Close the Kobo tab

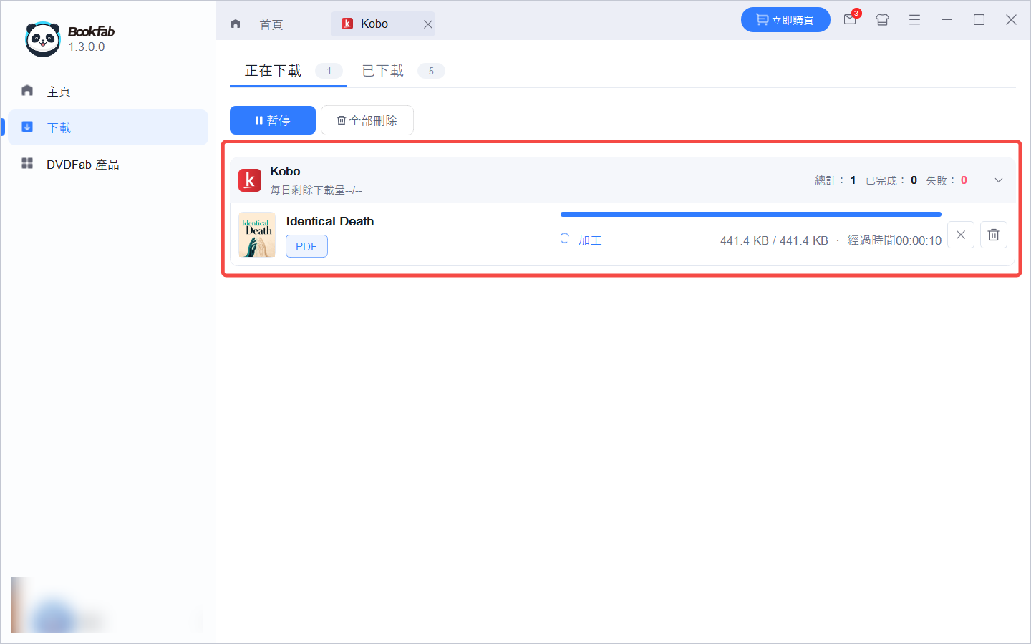pos(428,24)
